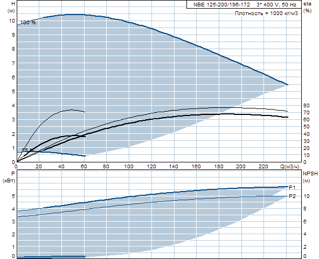
Task: Click the 100 % speed curve label
Action: tap(28, 23)
